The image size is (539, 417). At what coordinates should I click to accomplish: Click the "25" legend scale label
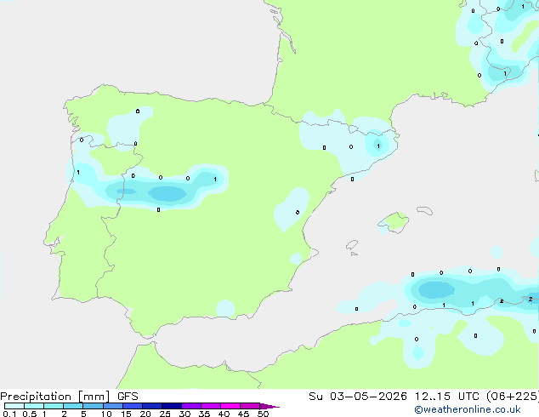pos(165,414)
